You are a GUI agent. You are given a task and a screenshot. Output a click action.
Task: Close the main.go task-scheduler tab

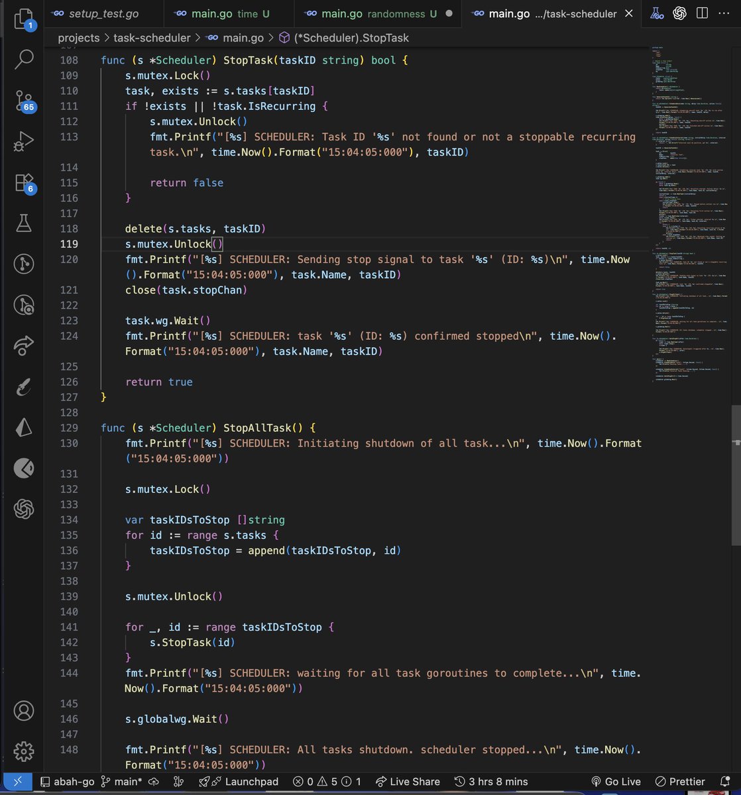pyautogui.click(x=629, y=13)
